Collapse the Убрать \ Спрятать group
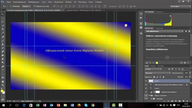 coord(149,95)
